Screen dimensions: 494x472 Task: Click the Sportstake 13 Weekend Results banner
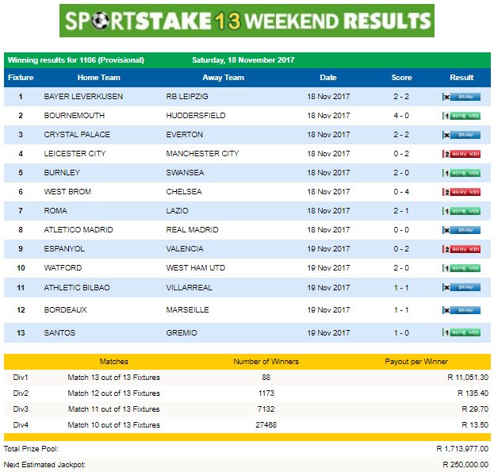pos(247,21)
